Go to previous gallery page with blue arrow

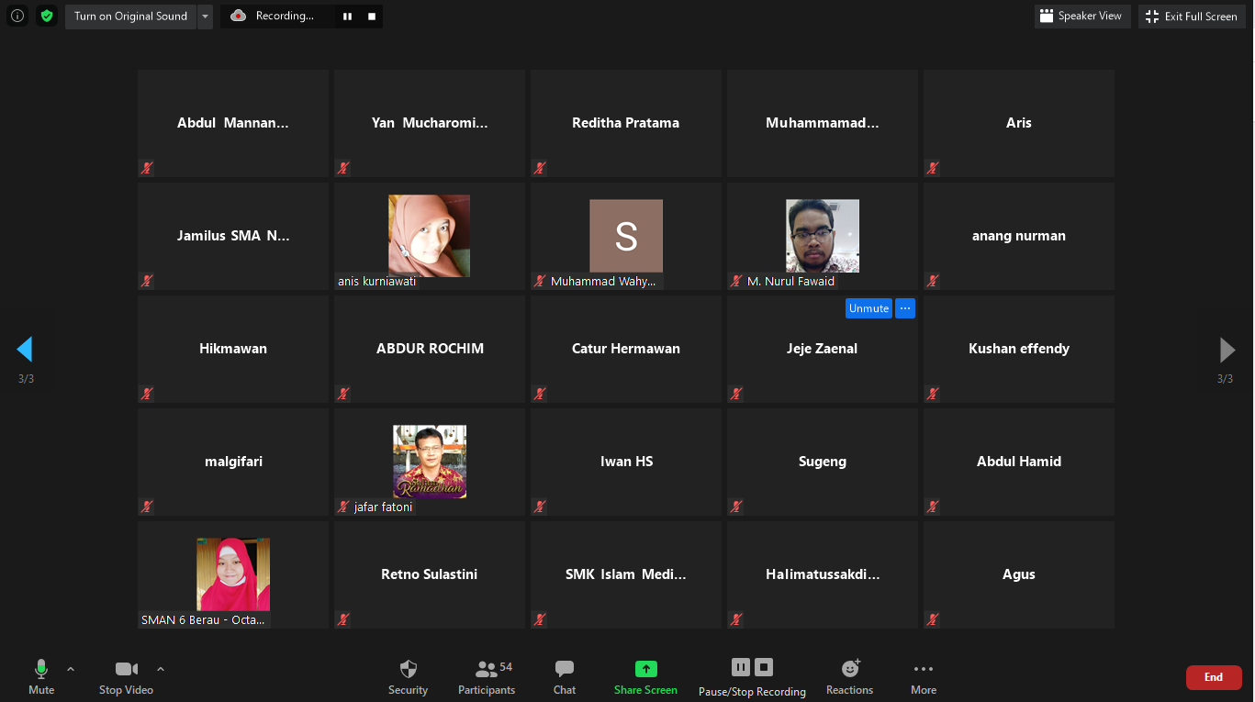[x=25, y=350]
